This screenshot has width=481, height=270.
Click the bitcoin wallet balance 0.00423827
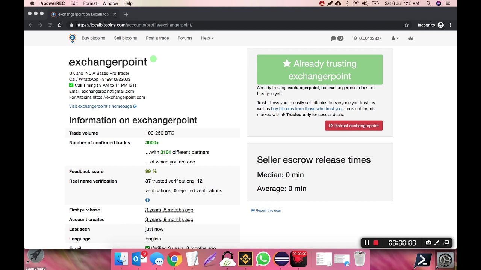368,38
